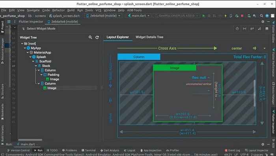Toggle Highlight Oversized Images icon

(x=267, y=29)
